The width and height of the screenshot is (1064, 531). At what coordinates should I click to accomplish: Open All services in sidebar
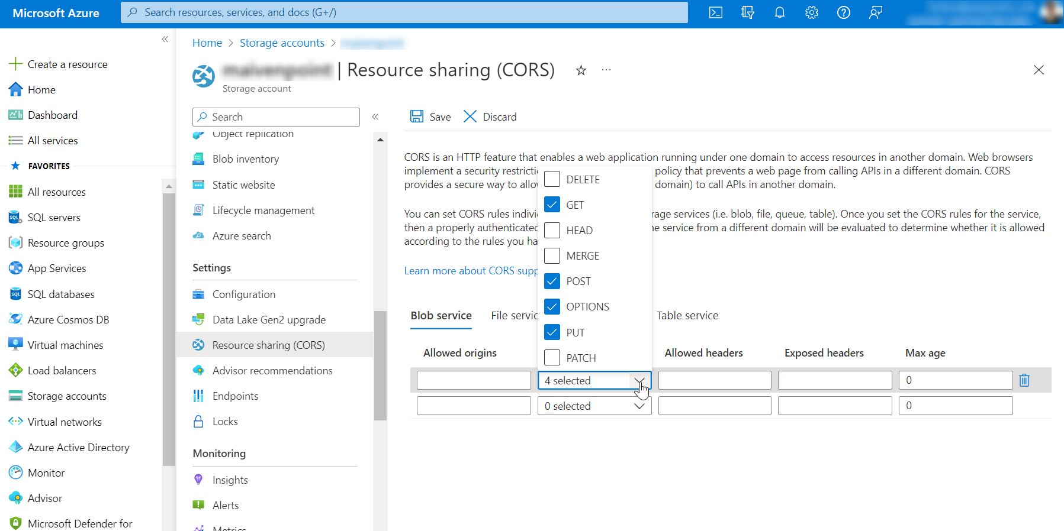(x=53, y=140)
